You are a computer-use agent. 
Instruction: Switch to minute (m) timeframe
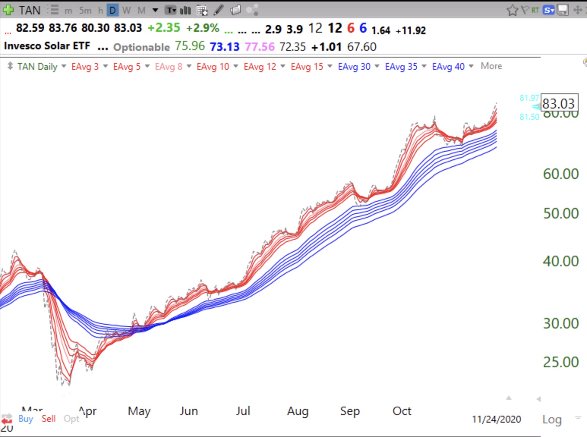click(68, 11)
